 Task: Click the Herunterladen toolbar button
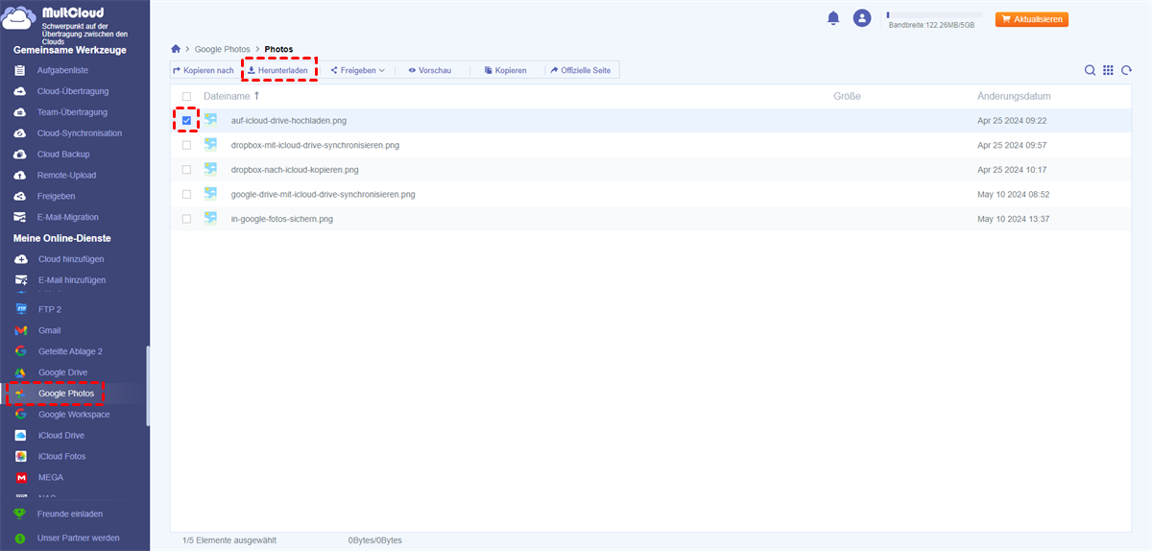[x=277, y=70]
